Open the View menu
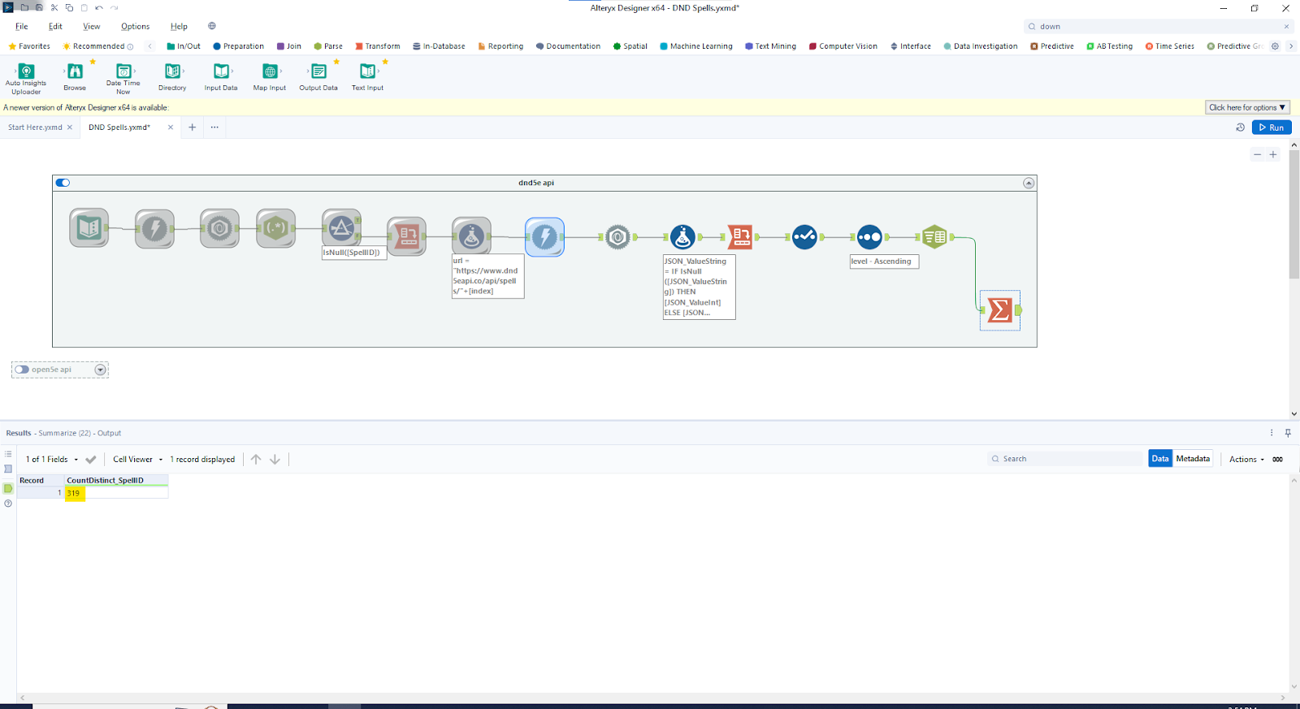Image resolution: width=1300 pixels, height=709 pixels. [x=92, y=26]
